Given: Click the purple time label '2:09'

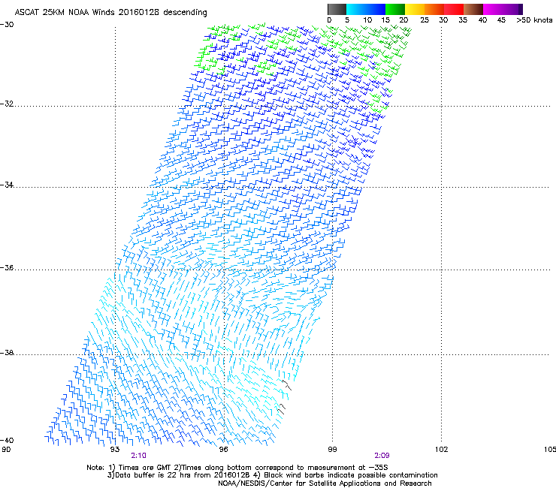Looking at the screenshot, I should pos(382,456).
